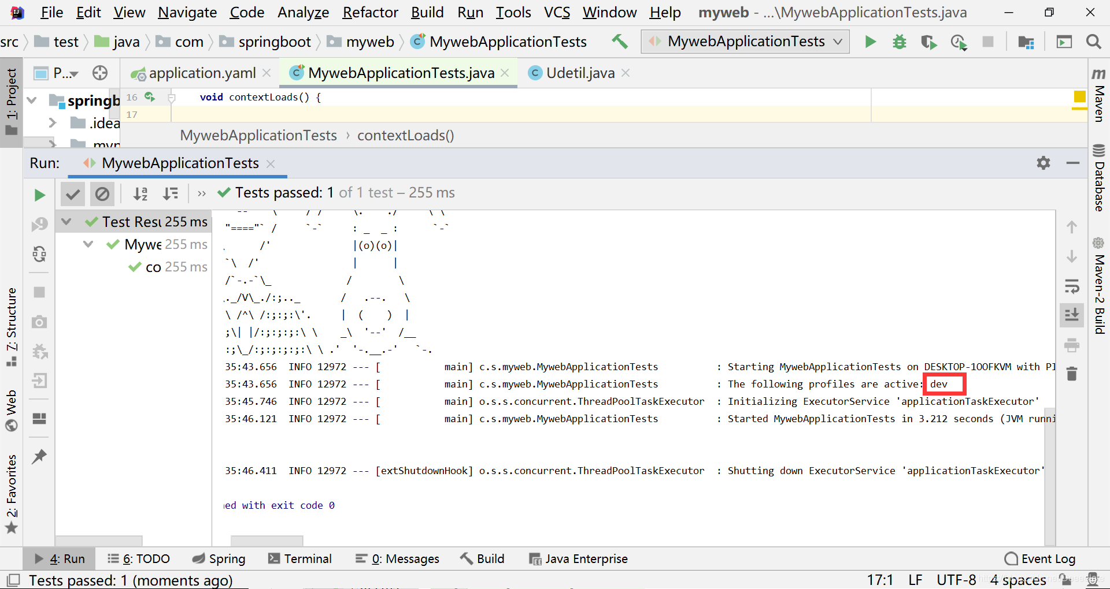
Task: Clear console with the trash icon
Action: [x=1072, y=374]
